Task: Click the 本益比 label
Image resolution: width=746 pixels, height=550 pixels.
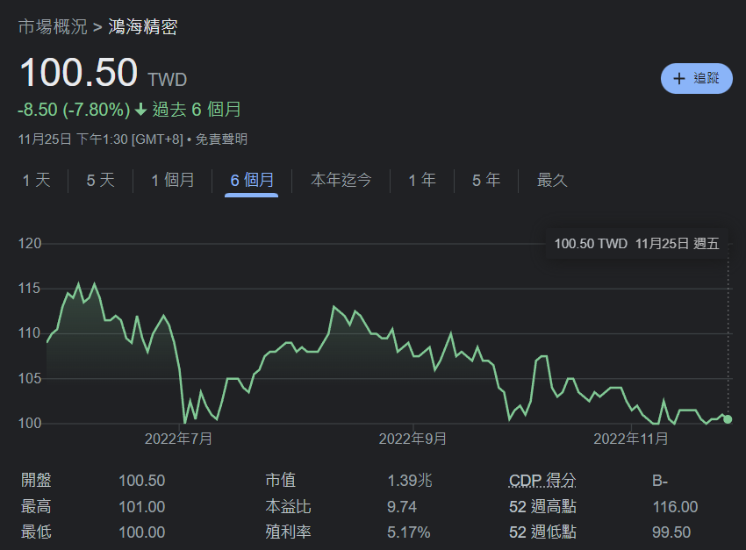Action: pyautogui.click(x=289, y=507)
